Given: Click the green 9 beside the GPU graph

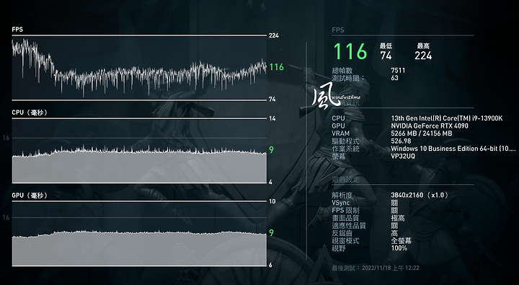Looking at the screenshot, I should pos(272,233).
